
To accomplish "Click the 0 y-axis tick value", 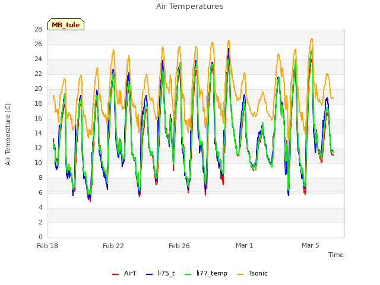I will click(40, 237).
